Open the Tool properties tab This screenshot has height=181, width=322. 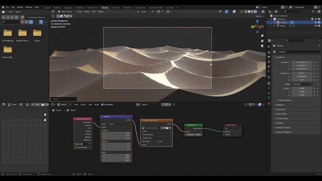(269, 47)
